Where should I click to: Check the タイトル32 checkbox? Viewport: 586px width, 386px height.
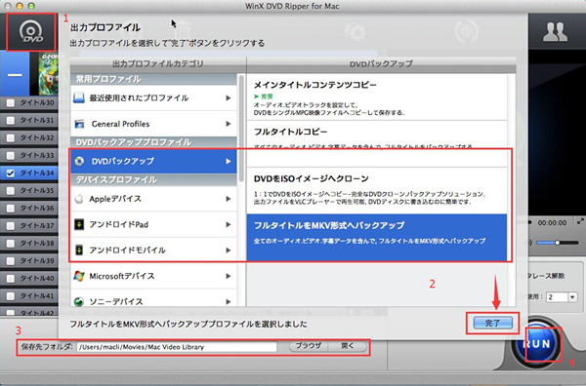pos(11,137)
